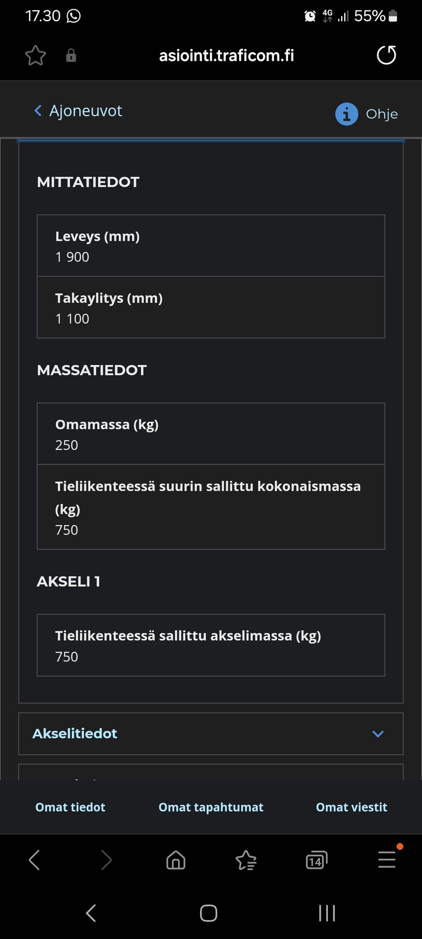The image size is (422, 939).
Task: Open Omat viestit
Action: (x=351, y=807)
